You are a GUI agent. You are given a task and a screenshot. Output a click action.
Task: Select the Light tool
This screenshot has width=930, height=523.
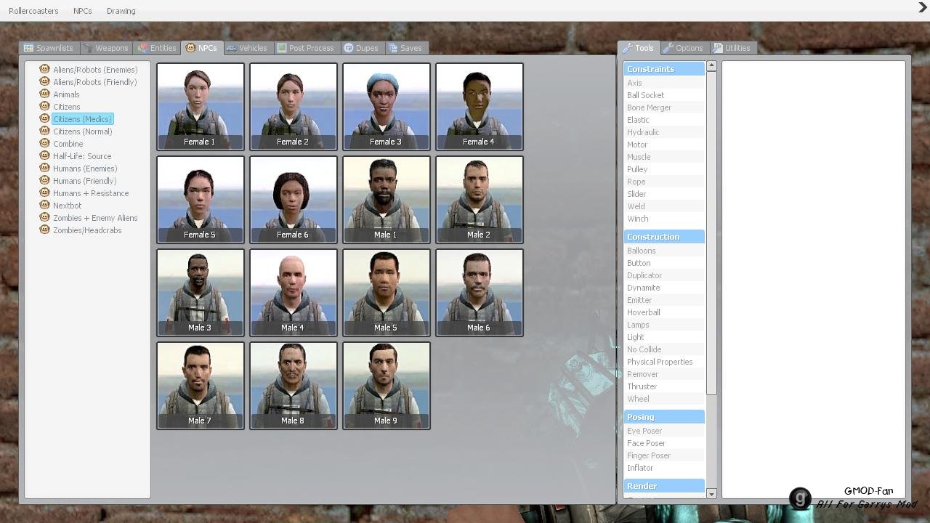[x=664, y=337]
